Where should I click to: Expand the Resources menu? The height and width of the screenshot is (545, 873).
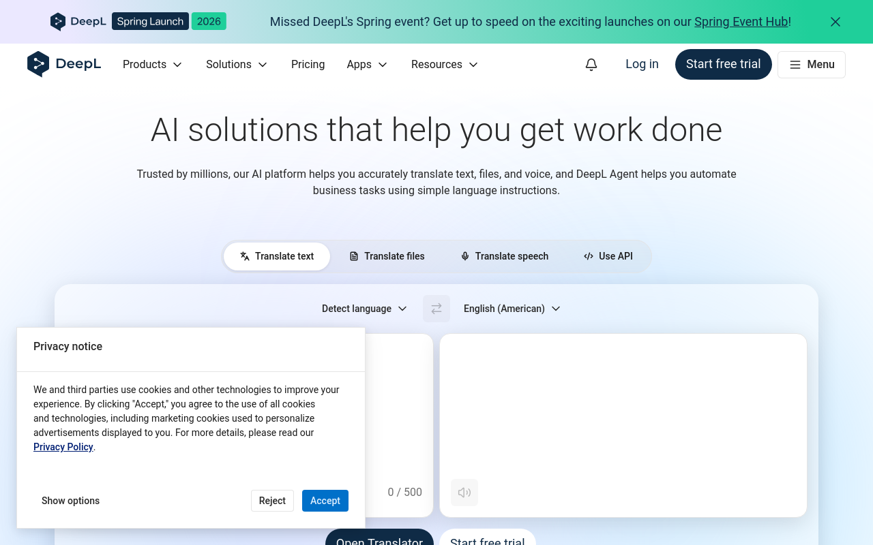(445, 64)
